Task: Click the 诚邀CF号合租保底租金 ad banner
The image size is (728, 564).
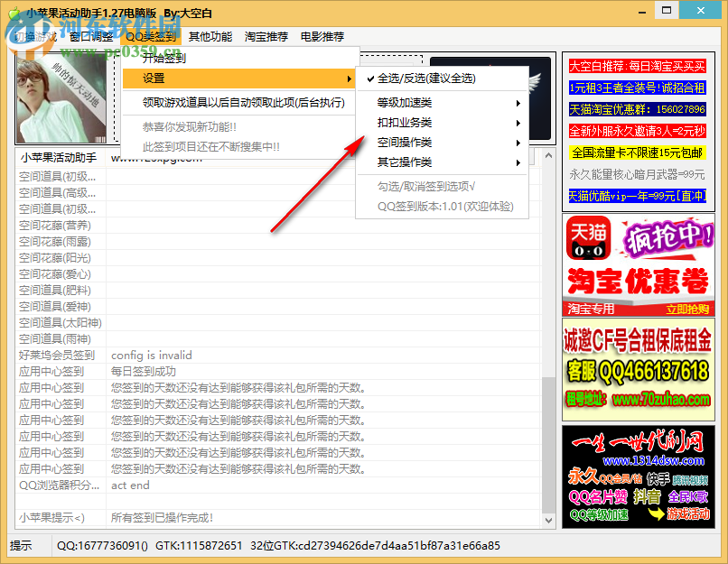Action: point(638,369)
